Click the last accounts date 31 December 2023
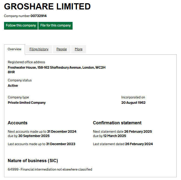 click(x=60, y=144)
